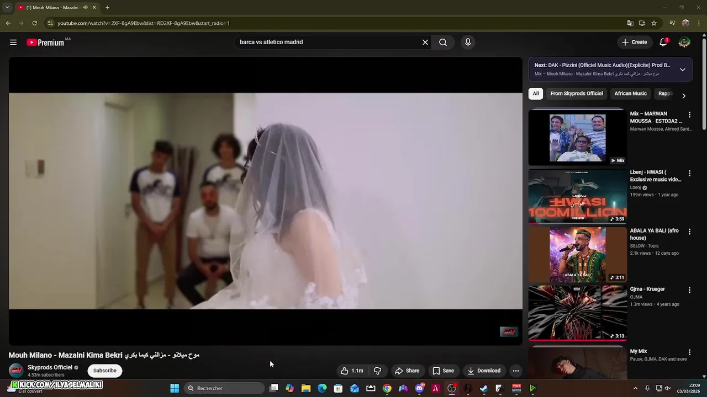View site information icon in address bar
Image resolution: width=707 pixels, height=397 pixels.
(x=50, y=23)
